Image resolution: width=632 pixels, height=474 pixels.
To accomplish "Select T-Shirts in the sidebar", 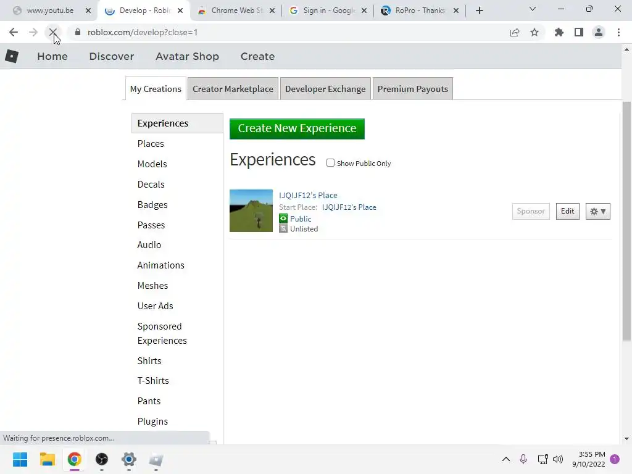I will click(153, 380).
